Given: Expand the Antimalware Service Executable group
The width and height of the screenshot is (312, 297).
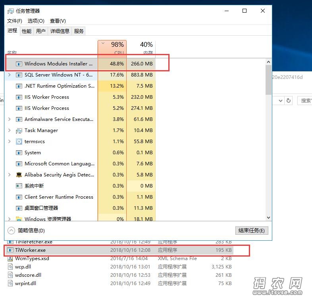Looking at the screenshot, I should [10, 119].
